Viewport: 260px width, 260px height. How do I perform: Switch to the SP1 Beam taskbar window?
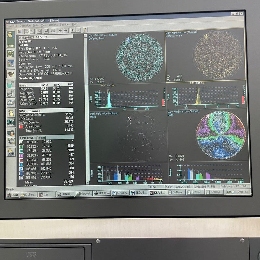click(x=102, y=193)
